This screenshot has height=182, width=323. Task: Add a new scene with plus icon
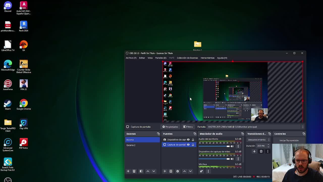(x=128, y=171)
